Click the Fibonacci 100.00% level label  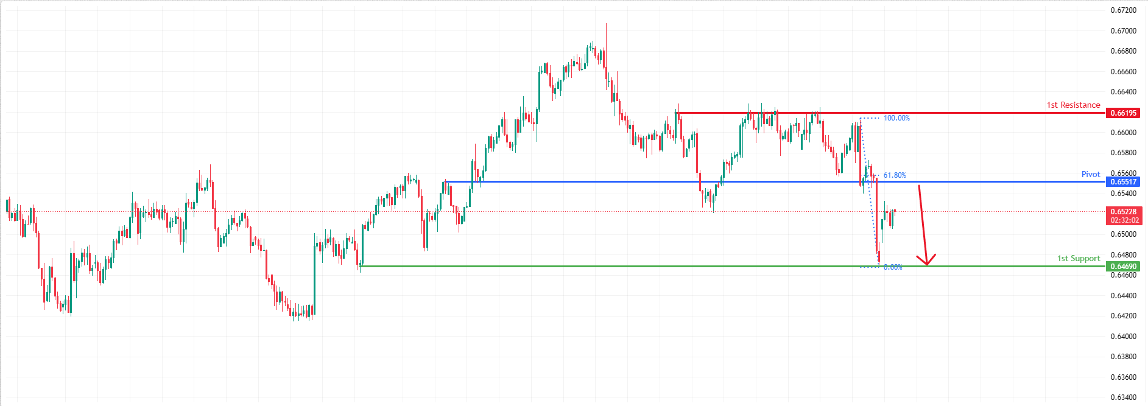pyautogui.click(x=896, y=118)
